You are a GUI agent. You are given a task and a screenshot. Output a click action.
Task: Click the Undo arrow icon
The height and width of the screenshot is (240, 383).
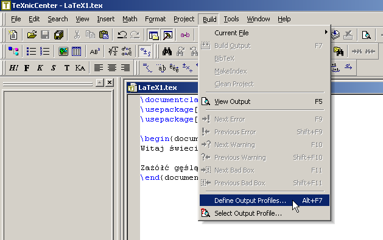point(122,35)
